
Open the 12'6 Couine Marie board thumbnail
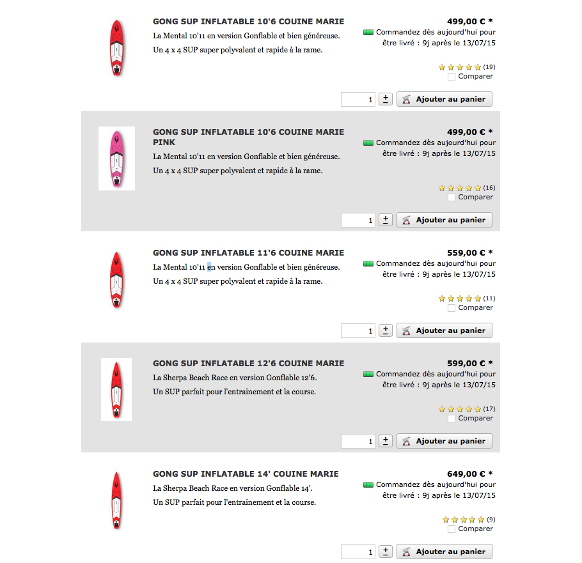[116, 389]
